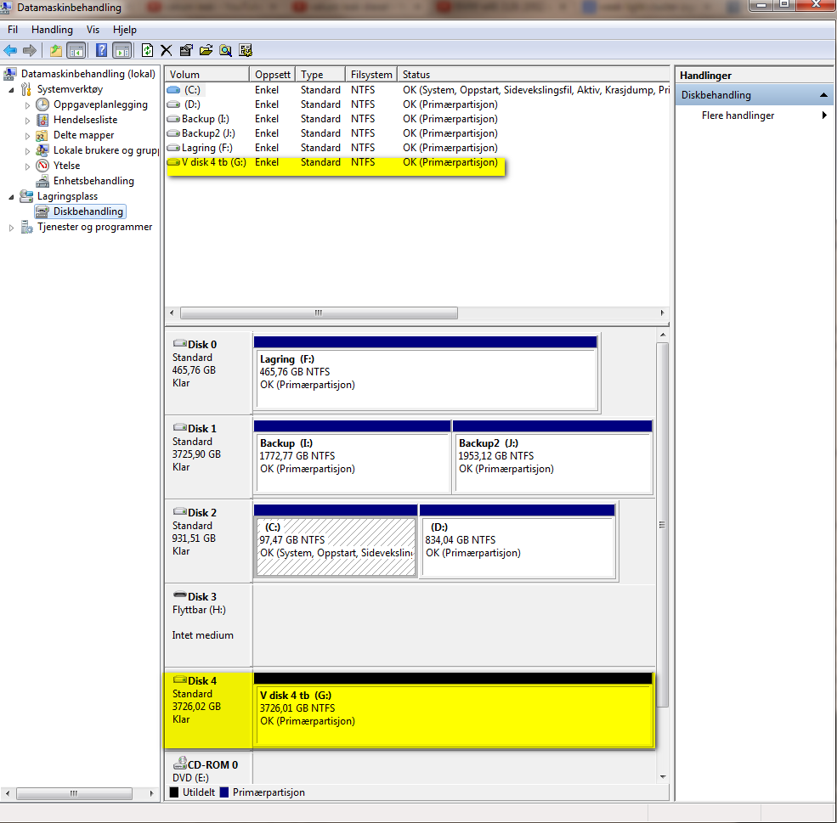This screenshot has height=823, width=837.
Task: Click the Refresh toolbar icon
Action: [x=147, y=51]
